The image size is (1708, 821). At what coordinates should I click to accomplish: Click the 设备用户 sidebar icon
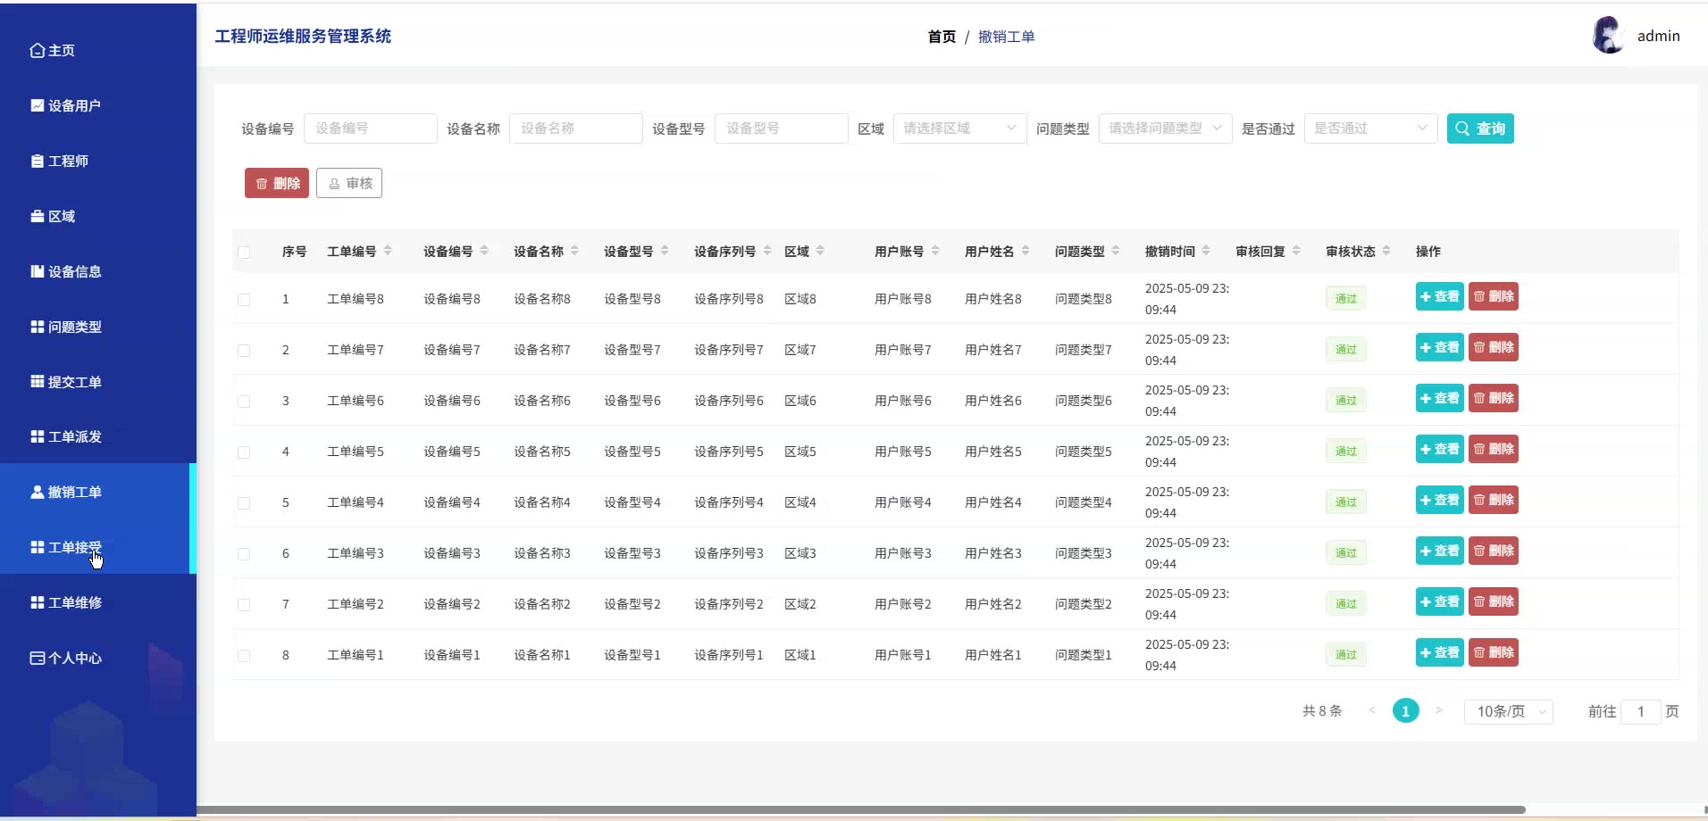[37, 105]
